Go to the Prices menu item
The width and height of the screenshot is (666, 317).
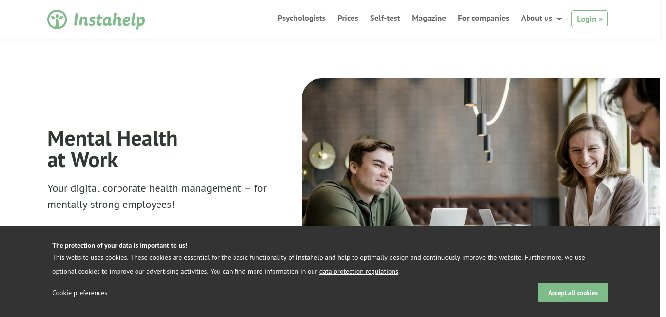click(348, 18)
